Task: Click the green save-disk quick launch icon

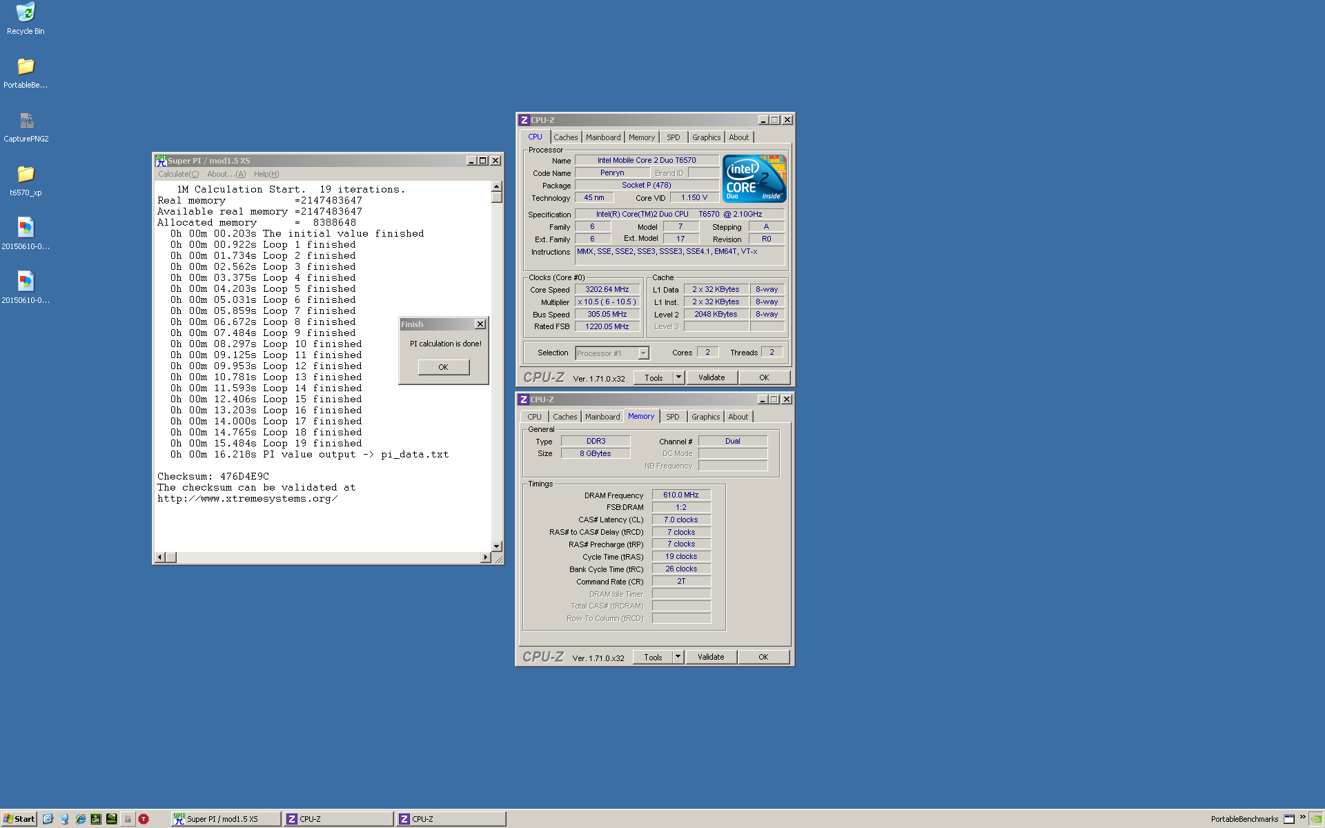Action: (x=96, y=819)
